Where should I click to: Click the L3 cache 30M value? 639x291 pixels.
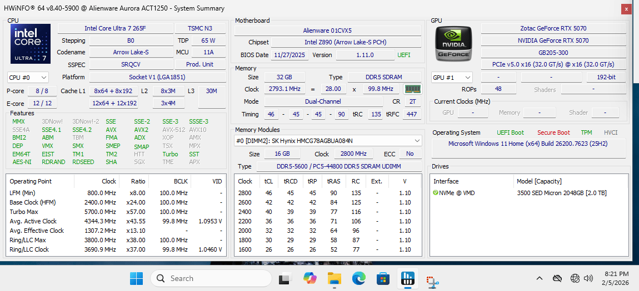[x=212, y=97]
